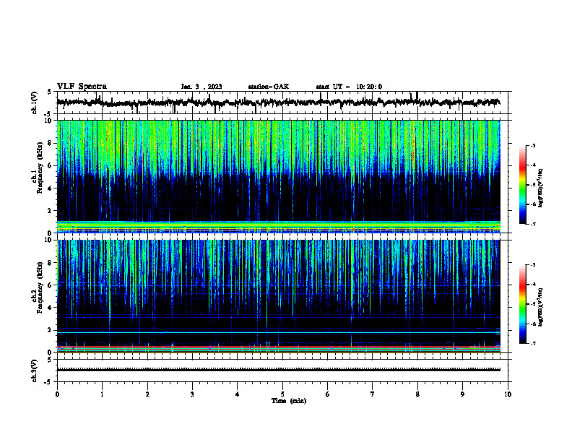Image resolution: width=572 pixels, height=442 pixels.
Task: Click time axis tick label "2"
Action: click(x=147, y=394)
